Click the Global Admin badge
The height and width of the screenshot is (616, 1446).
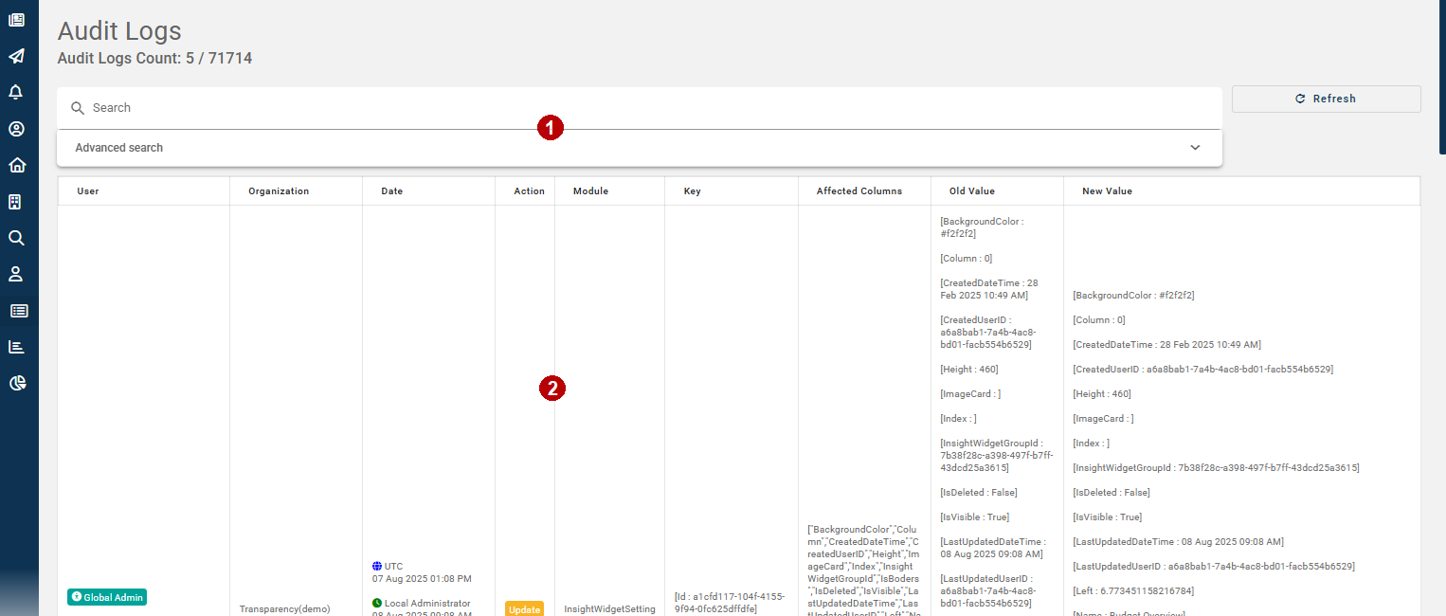(x=107, y=597)
